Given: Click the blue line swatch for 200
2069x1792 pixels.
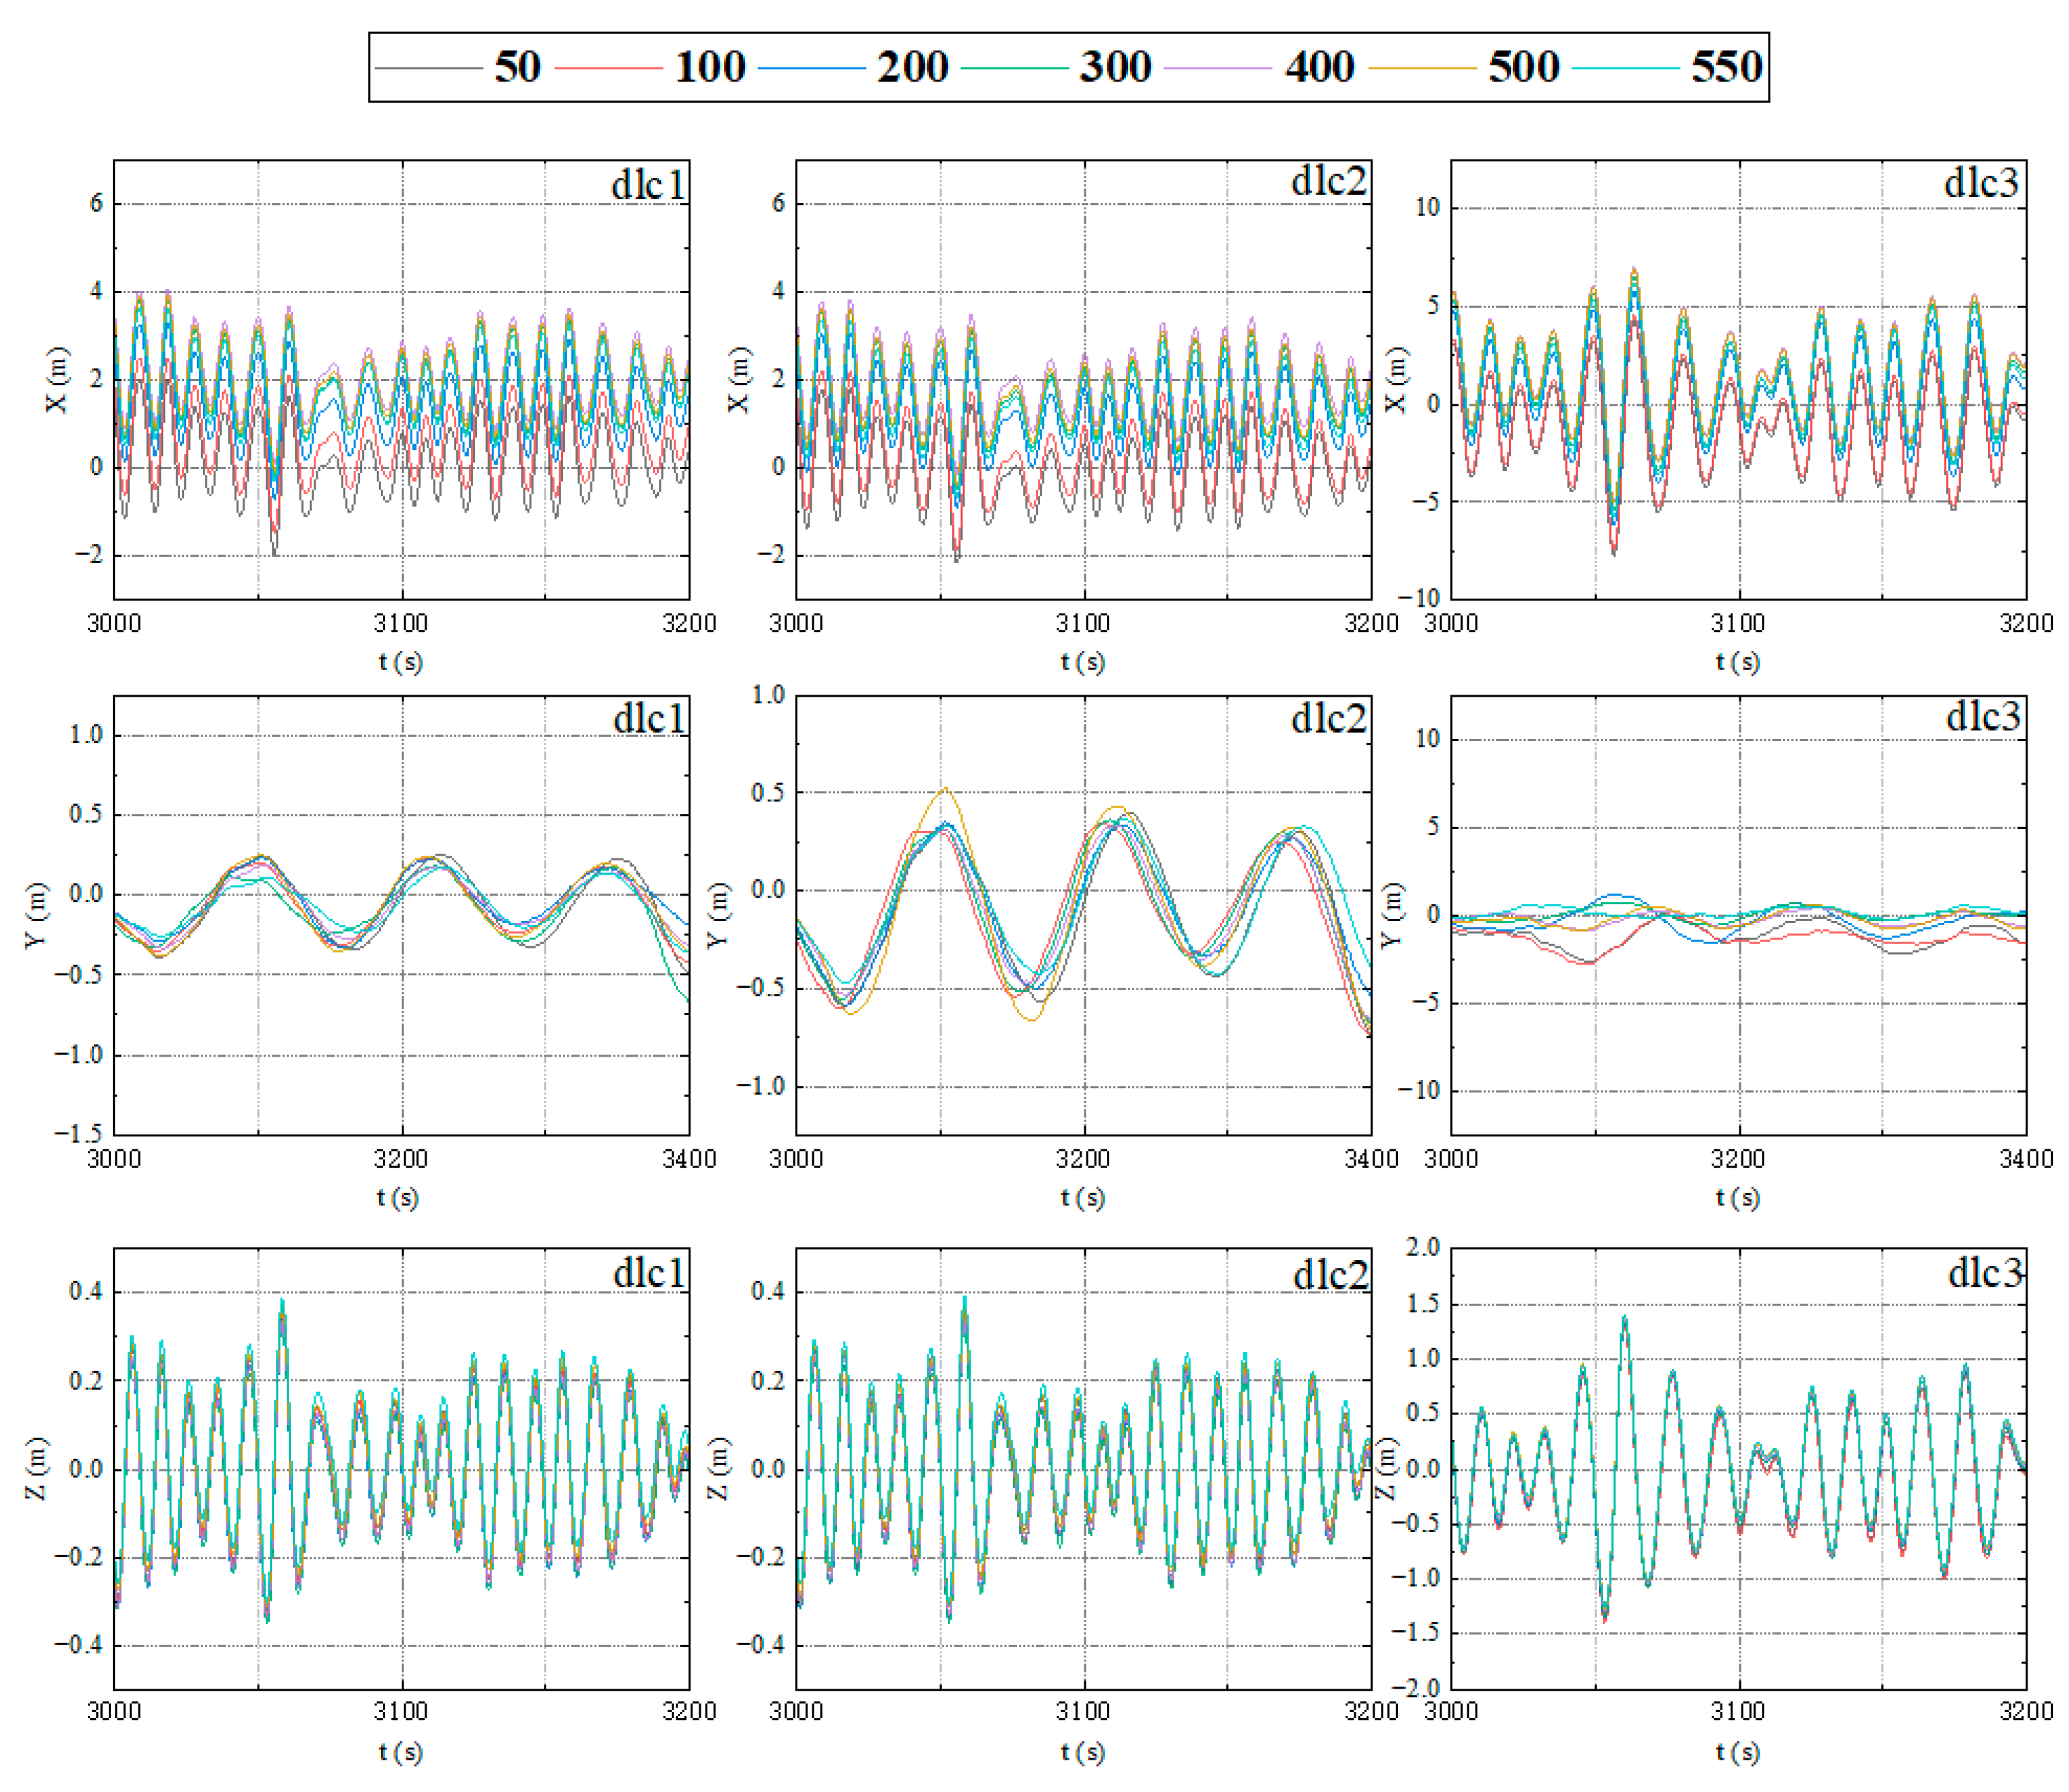Looking at the screenshot, I should 812,68.
